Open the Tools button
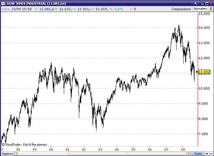Image resolution: width=214 pixels, height=156 pixels. point(198,153)
